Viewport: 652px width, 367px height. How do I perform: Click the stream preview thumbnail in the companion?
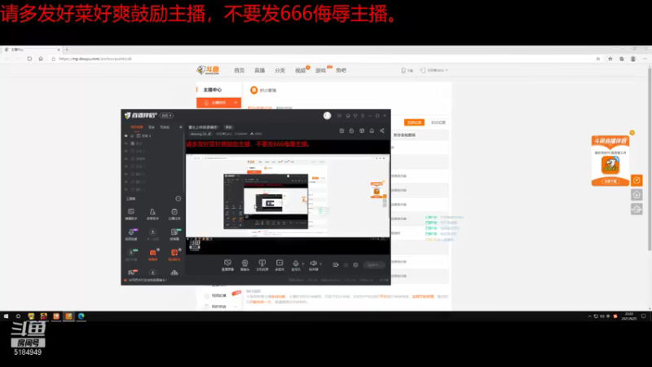(x=288, y=196)
